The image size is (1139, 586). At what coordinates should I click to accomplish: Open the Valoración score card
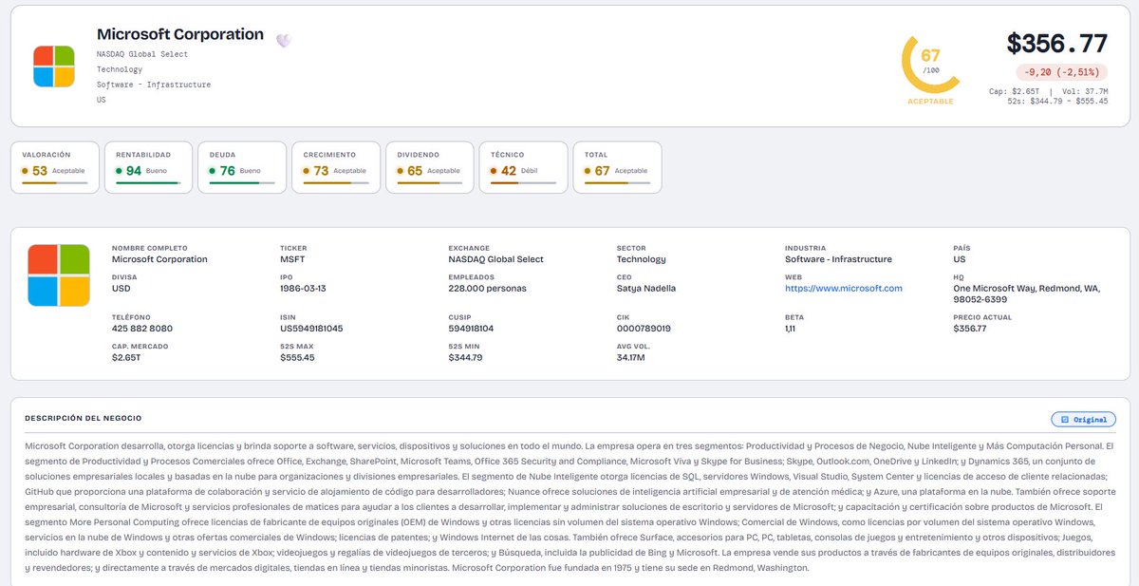(x=55, y=167)
